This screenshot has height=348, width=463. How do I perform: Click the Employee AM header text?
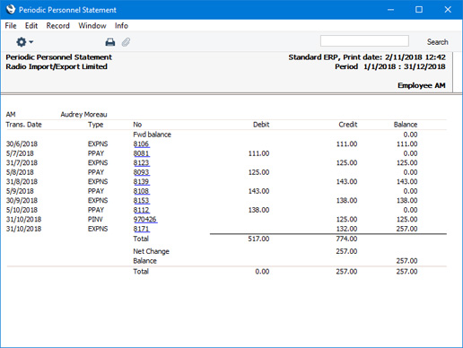coord(422,85)
